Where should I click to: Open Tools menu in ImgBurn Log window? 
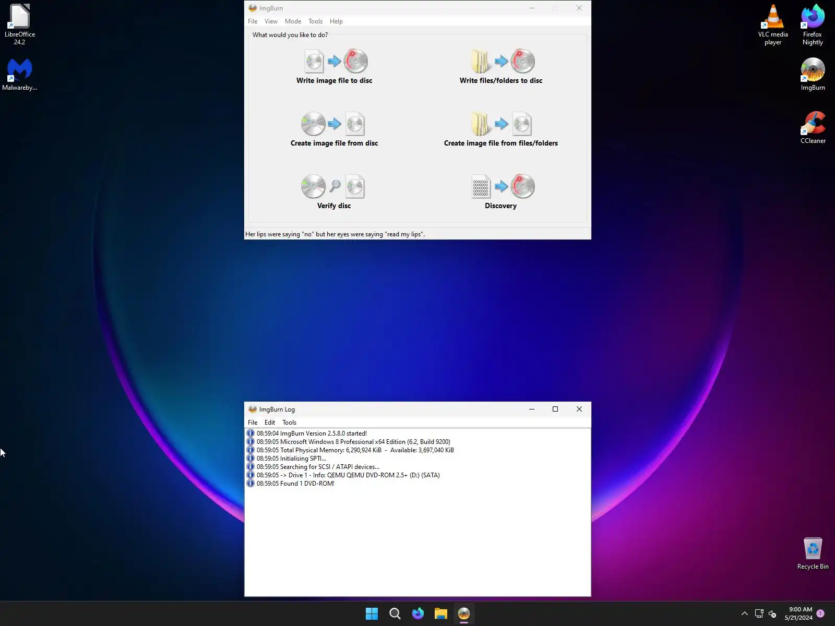pyautogui.click(x=289, y=423)
